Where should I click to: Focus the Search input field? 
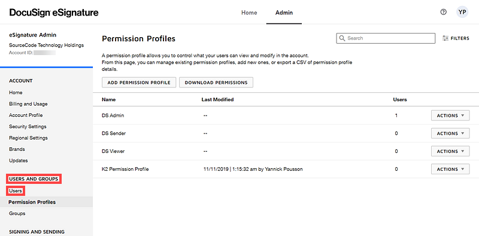[386, 38]
